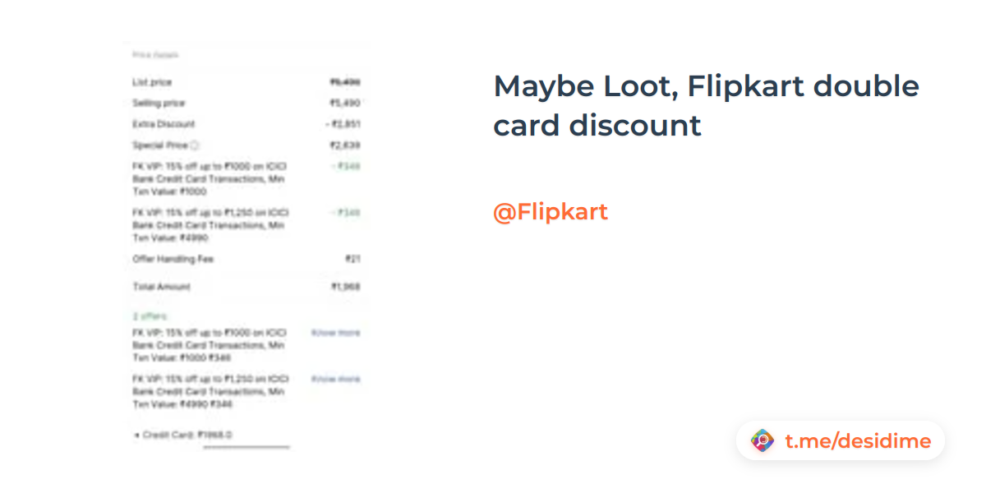Select the 'List price' row label

coord(152,82)
